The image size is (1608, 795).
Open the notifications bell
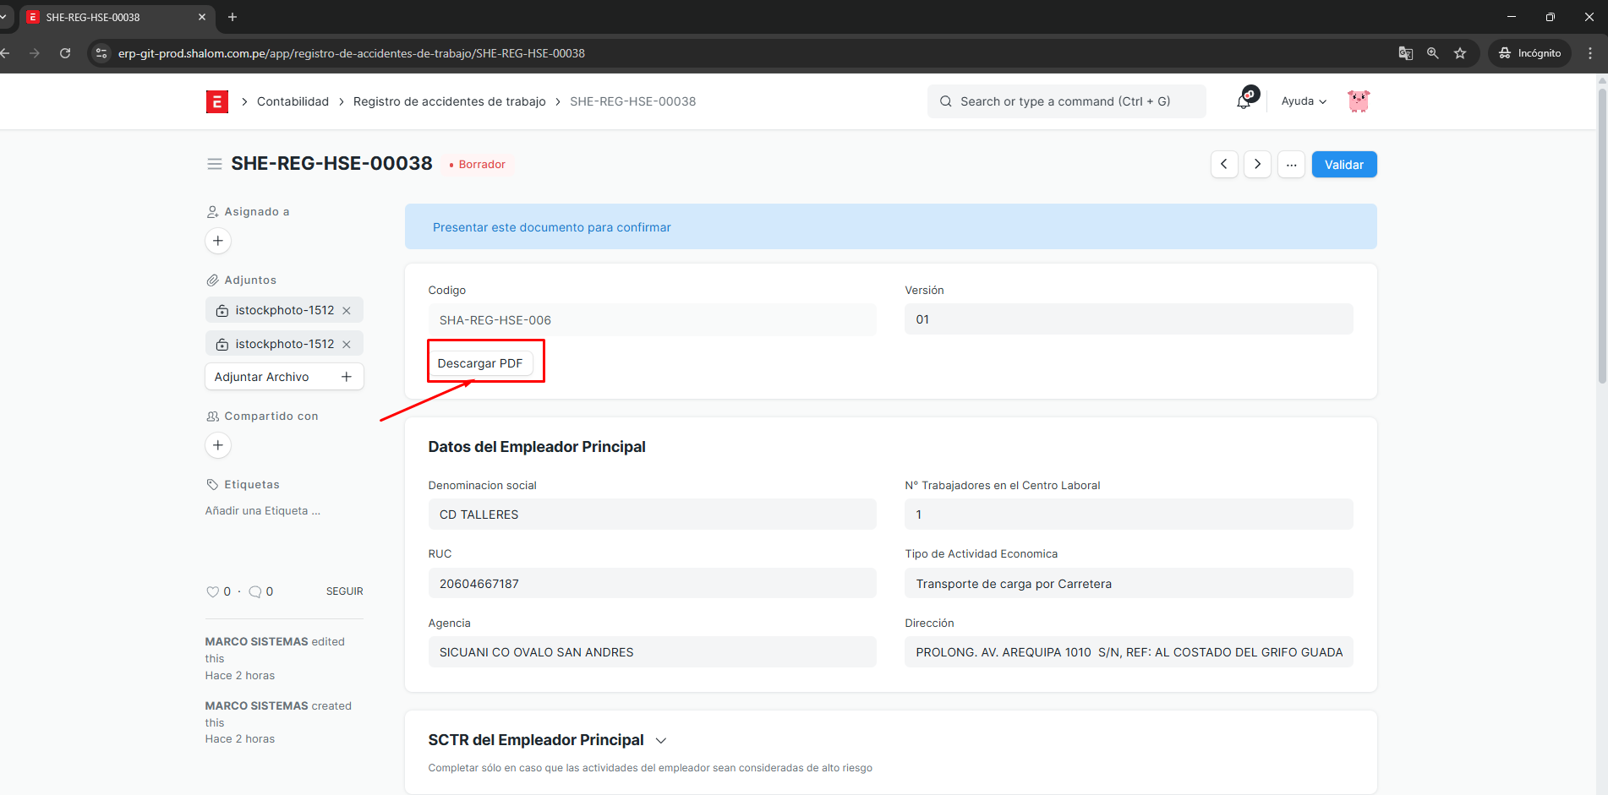click(1244, 101)
